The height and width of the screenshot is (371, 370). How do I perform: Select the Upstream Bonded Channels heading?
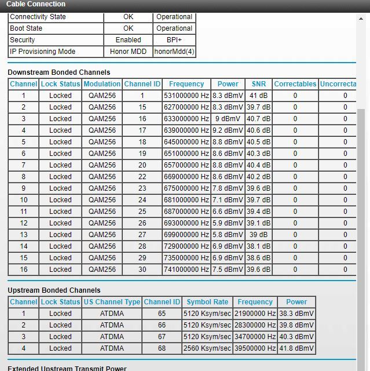(54, 290)
